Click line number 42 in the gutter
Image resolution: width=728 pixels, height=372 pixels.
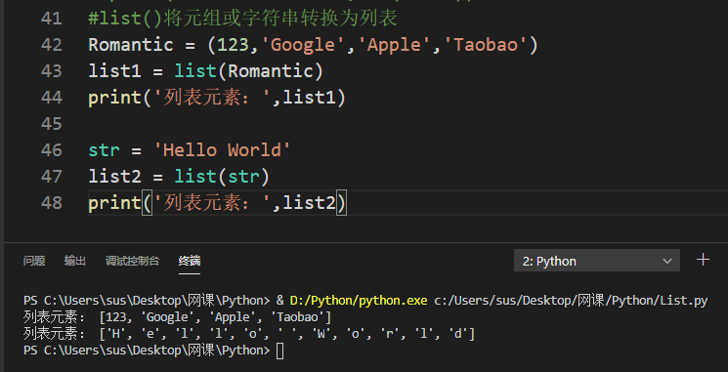[x=51, y=45]
